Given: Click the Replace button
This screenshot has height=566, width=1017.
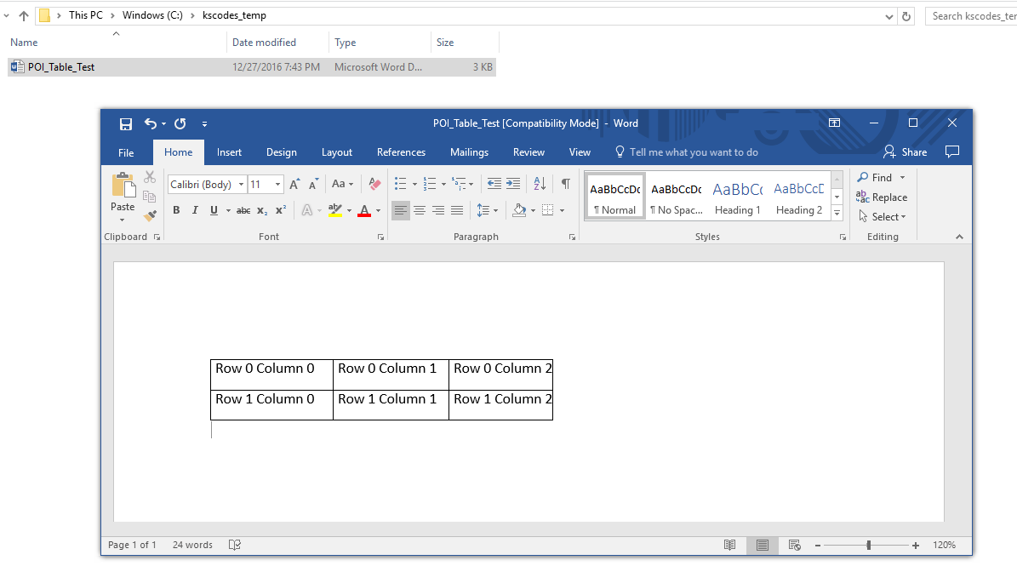Looking at the screenshot, I should click(x=882, y=197).
